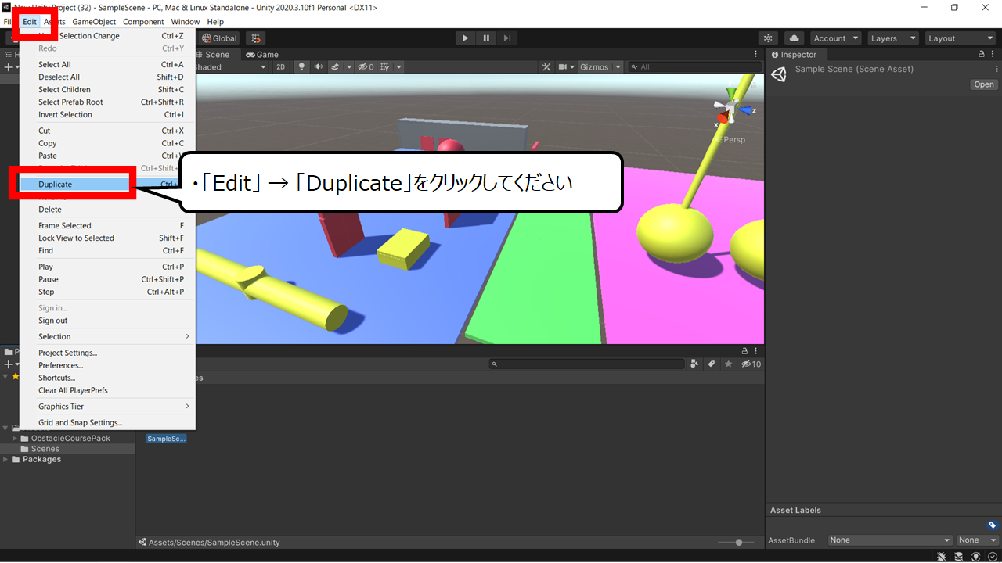Switch to the Game tab
Image resolution: width=1002 pixels, height=563 pixels.
click(x=262, y=55)
